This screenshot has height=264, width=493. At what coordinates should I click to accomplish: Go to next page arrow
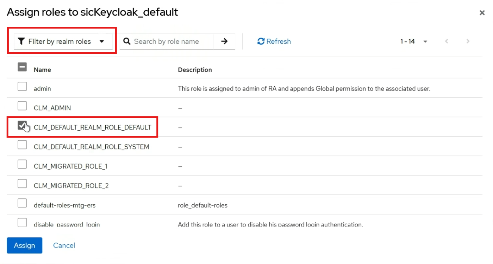pos(468,41)
